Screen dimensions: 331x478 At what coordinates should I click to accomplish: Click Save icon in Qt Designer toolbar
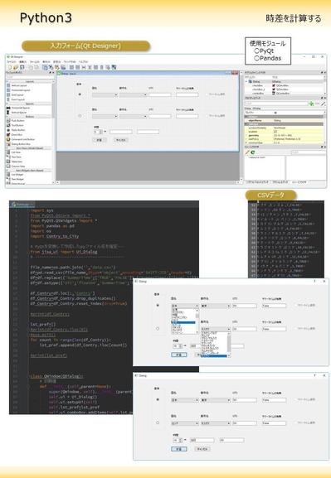22,67
